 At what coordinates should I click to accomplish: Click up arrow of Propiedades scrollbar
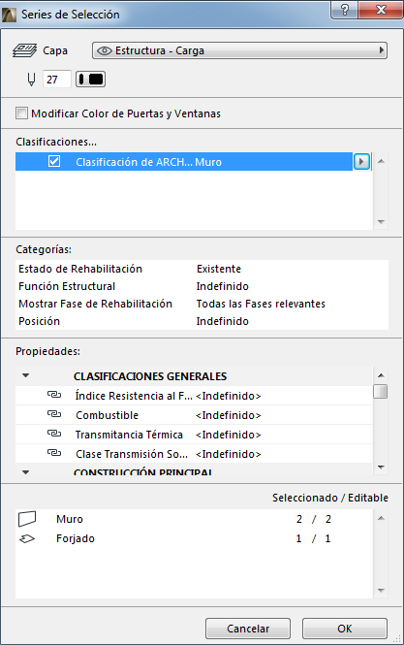(x=381, y=375)
